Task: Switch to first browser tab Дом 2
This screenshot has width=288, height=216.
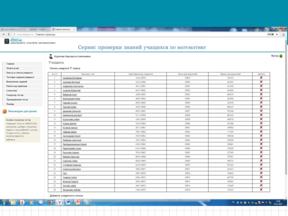Action: pyautogui.click(x=12, y=29)
